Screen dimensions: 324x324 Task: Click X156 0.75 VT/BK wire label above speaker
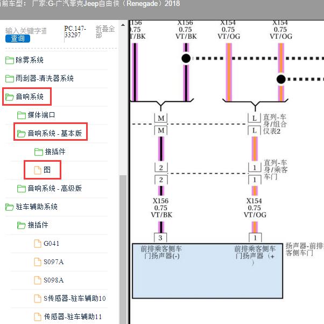coord(161,208)
